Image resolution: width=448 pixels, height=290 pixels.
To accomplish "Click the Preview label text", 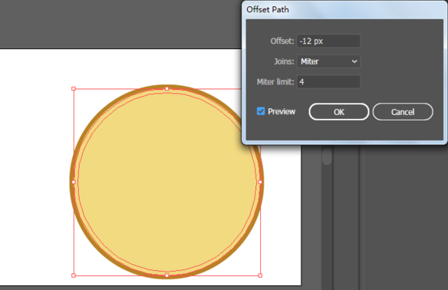I will [x=282, y=111].
